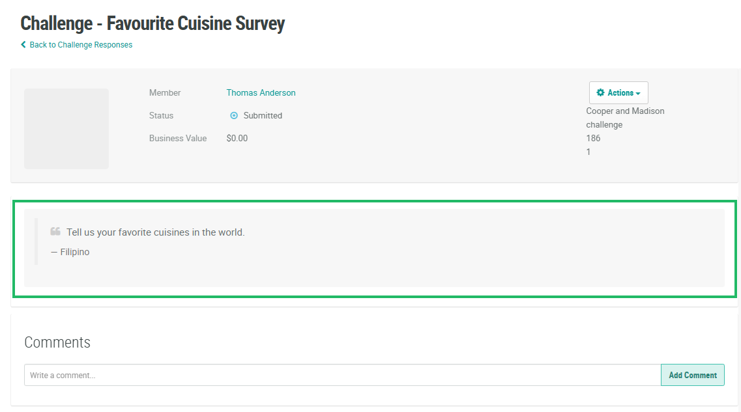The width and height of the screenshot is (741, 412).
Task: Click the Comments section heading
Action: (57, 342)
